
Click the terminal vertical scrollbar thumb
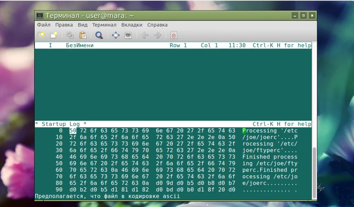click(314, 172)
